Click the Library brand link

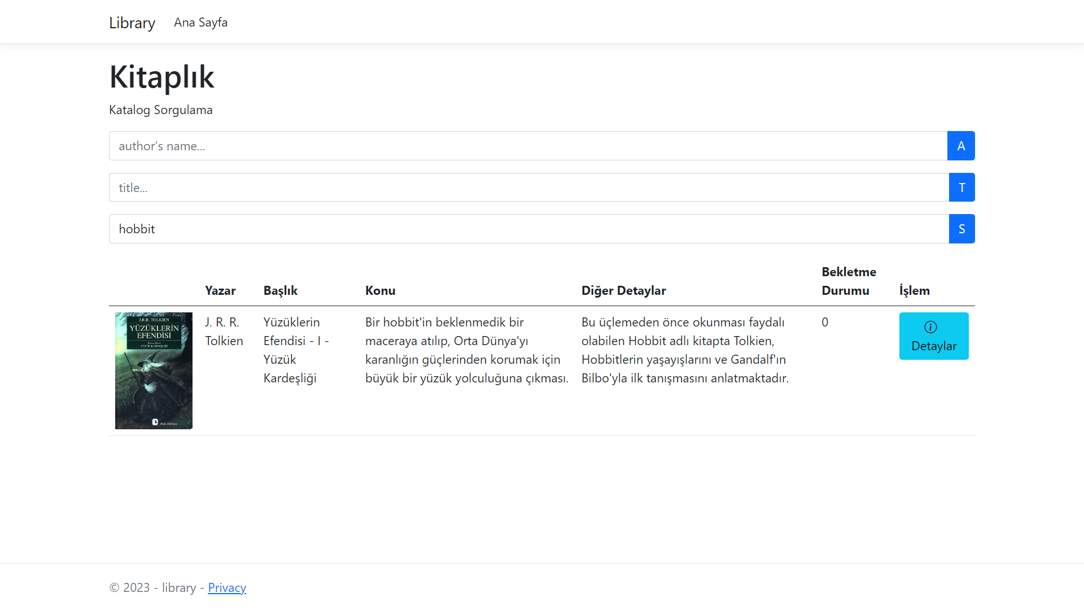click(132, 23)
